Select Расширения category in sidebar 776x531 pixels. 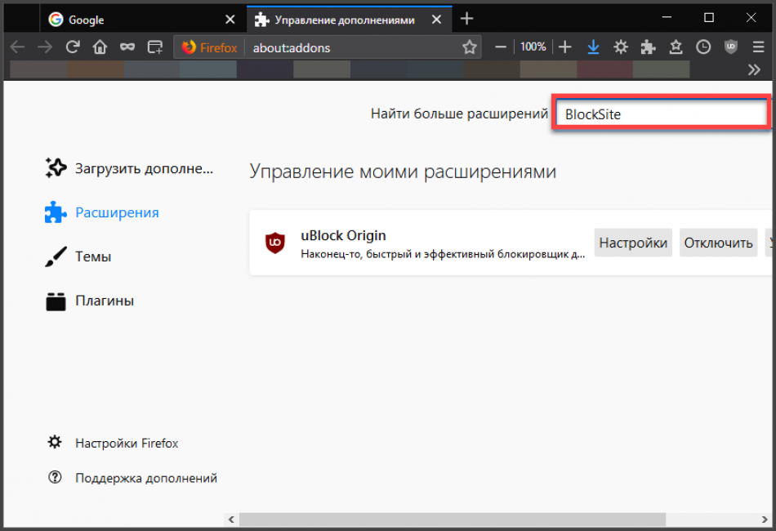(x=102, y=212)
